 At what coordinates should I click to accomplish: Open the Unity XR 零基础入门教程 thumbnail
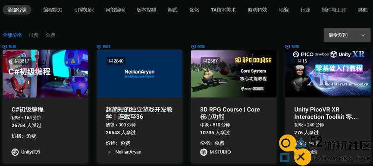[328, 74]
